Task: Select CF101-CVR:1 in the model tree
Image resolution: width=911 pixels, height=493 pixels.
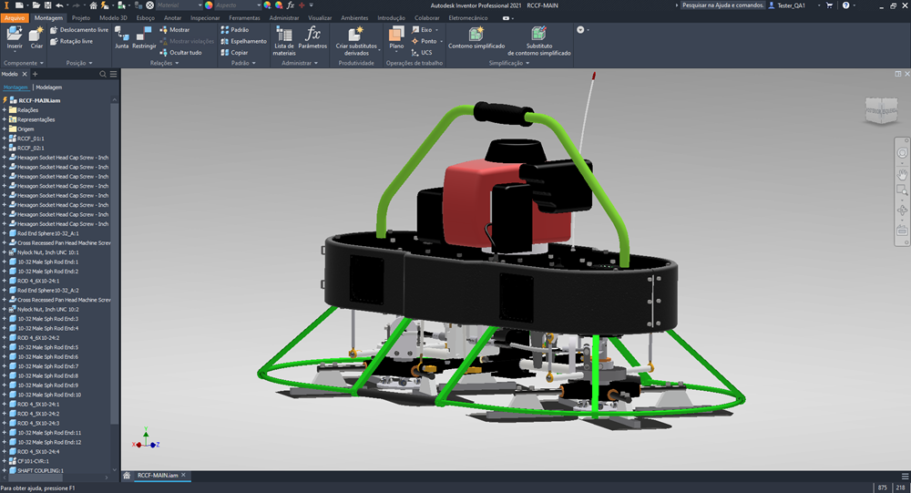Action: coord(29,461)
